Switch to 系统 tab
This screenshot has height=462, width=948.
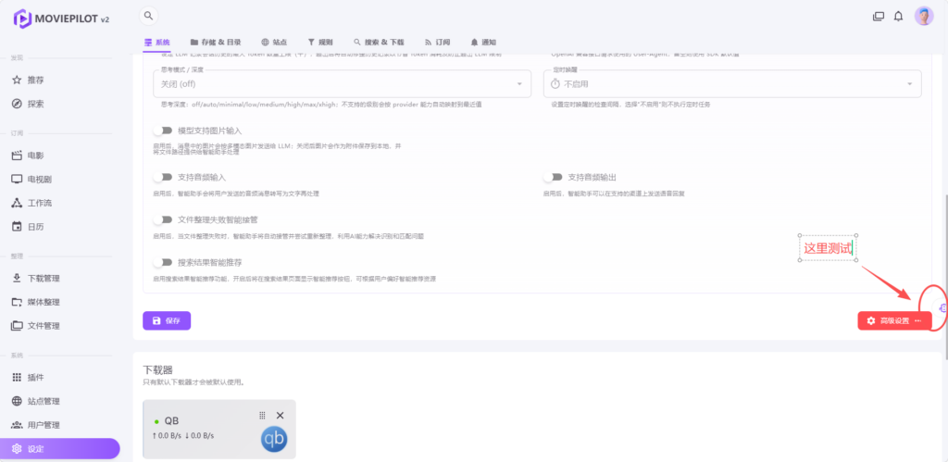coord(156,43)
